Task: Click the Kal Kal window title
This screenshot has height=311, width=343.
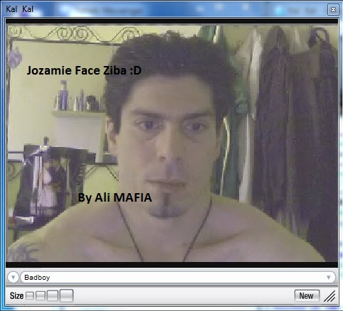Action: pos(19,9)
